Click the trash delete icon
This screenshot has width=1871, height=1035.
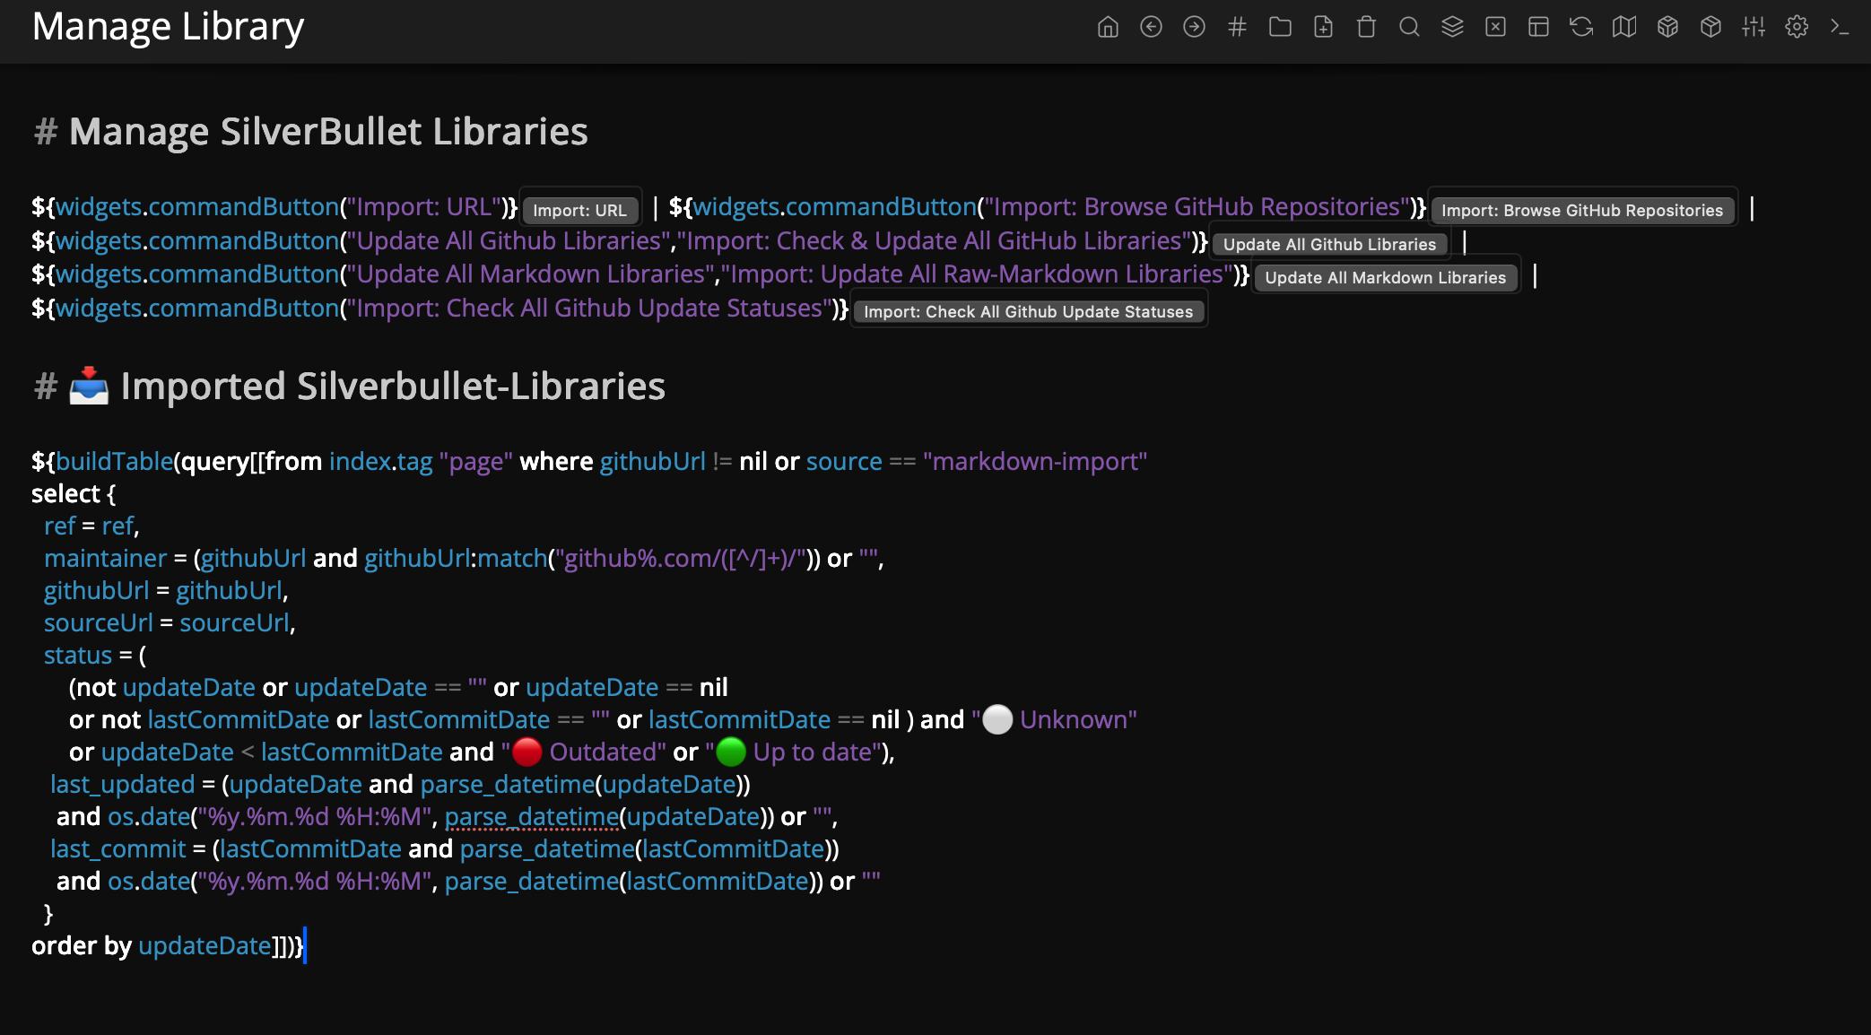1366,27
